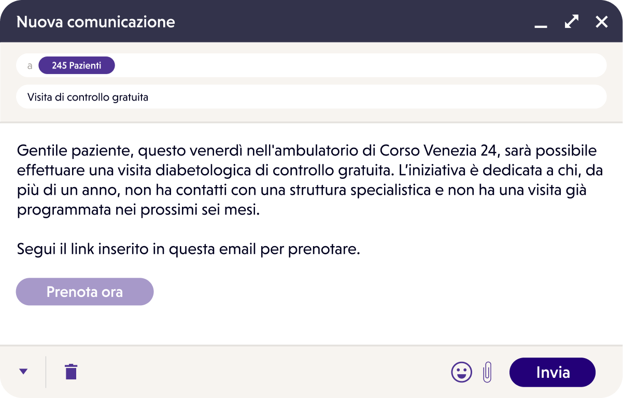This screenshot has width=623, height=398.
Task: Minimize the Nuova comunicazione window
Action: 541,25
